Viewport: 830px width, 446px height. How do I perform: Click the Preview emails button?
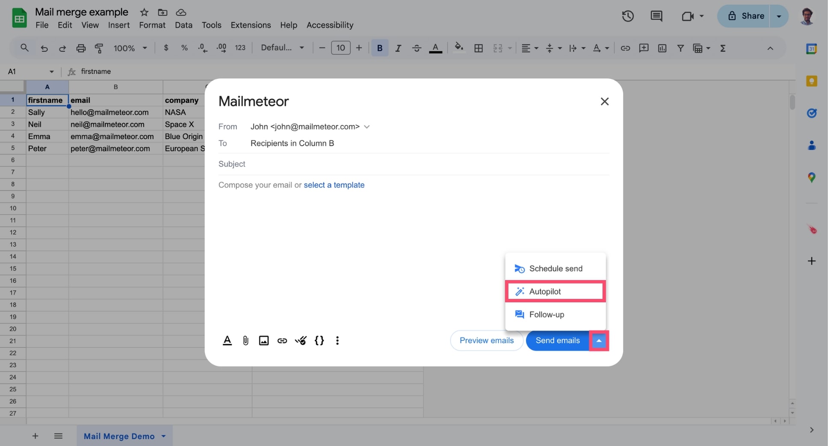487,341
